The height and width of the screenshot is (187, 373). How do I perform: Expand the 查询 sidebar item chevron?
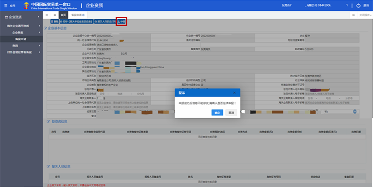(x=40, y=46)
